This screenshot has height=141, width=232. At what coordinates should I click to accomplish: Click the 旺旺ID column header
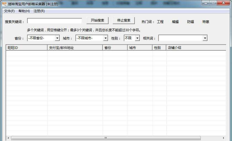pyautogui.click(x=27, y=48)
